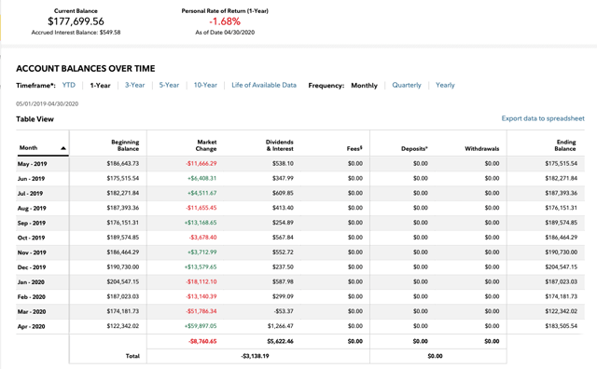Select the May - 2019 row label
Screen dimensions: 597x369
tap(32, 164)
